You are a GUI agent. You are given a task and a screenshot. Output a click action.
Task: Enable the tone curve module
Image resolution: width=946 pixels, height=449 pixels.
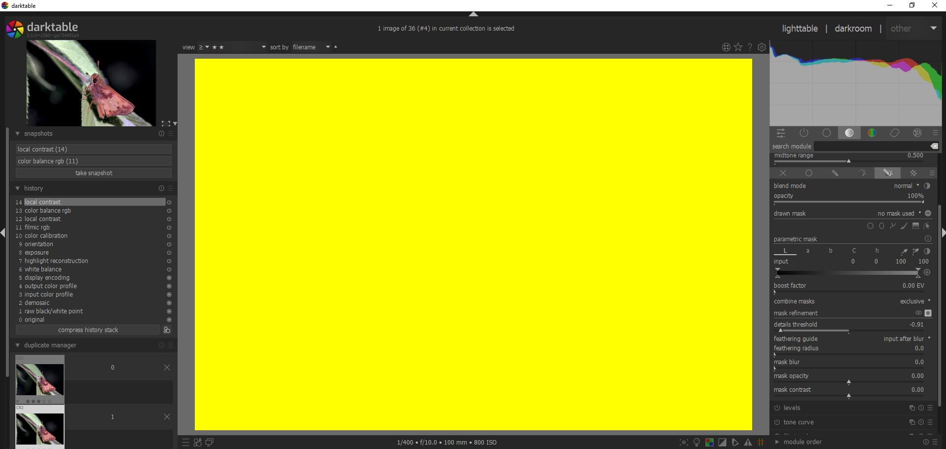click(777, 422)
